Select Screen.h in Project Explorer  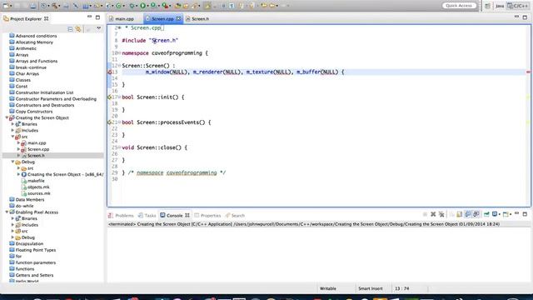pos(36,156)
